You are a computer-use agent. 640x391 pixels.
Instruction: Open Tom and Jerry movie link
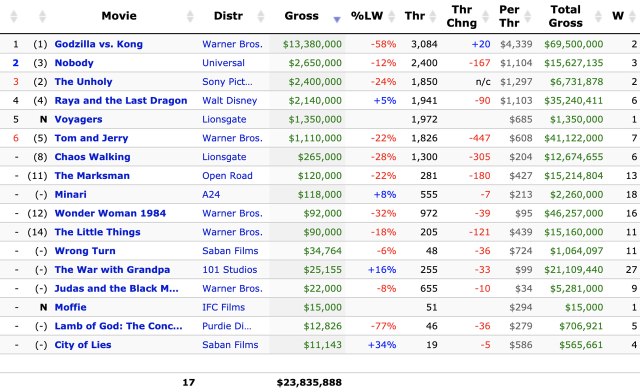tap(91, 138)
